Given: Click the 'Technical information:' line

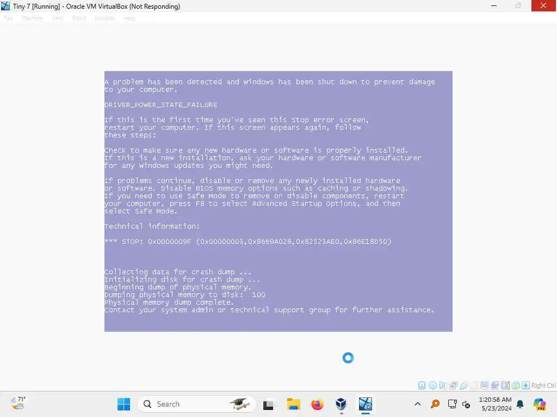Looking at the screenshot, I should 152,226.
